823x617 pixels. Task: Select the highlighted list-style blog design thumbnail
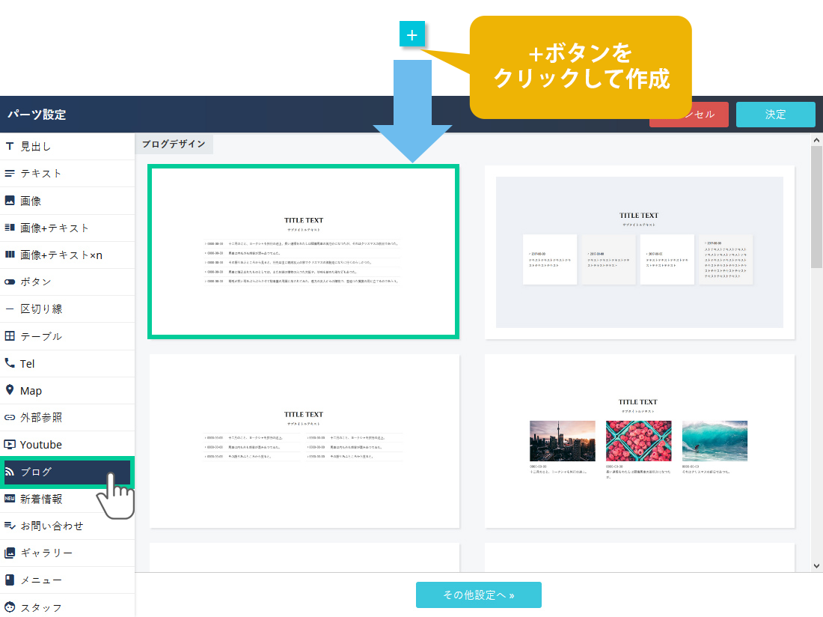point(304,252)
